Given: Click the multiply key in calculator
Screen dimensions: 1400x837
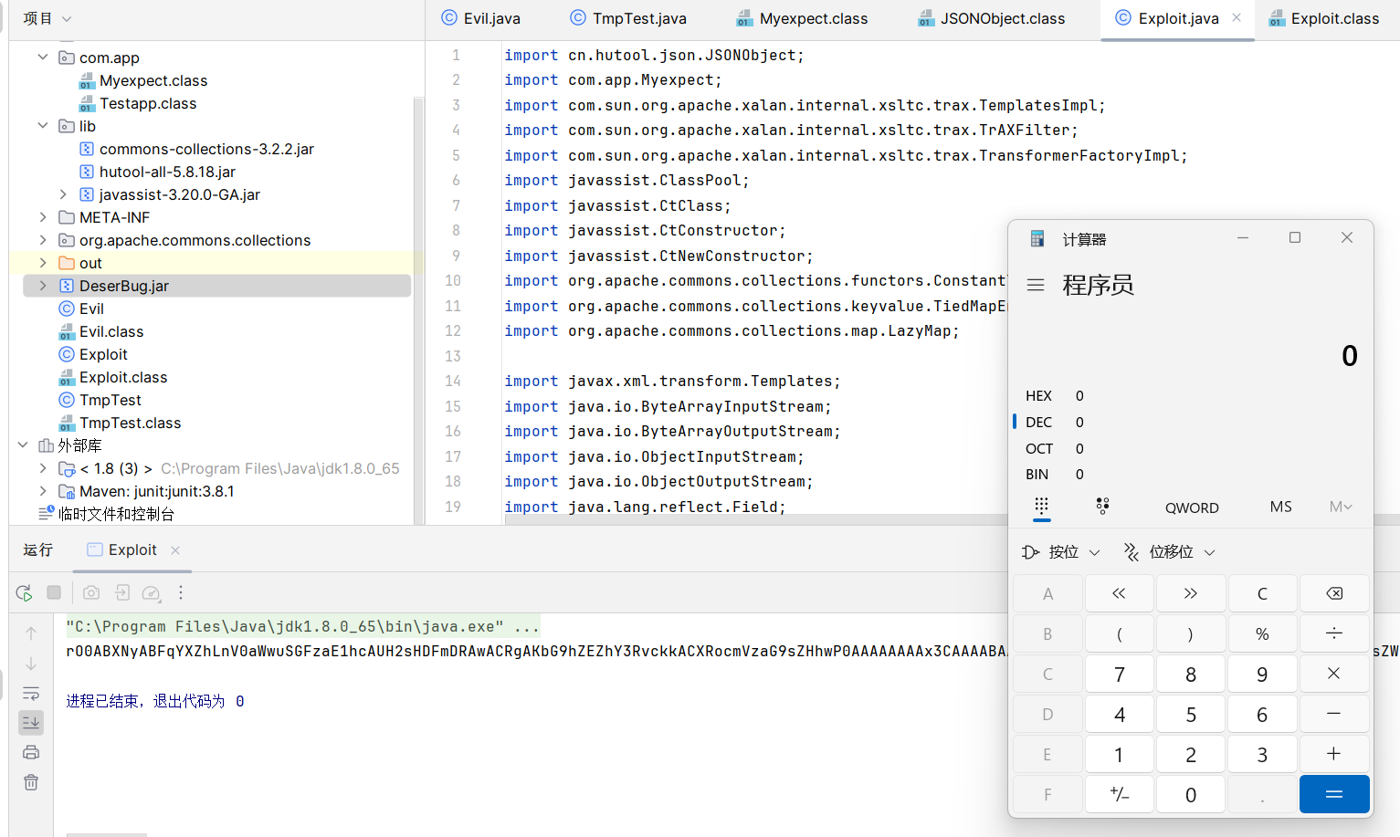Looking at the screenshot, I should click(1334, 674).
